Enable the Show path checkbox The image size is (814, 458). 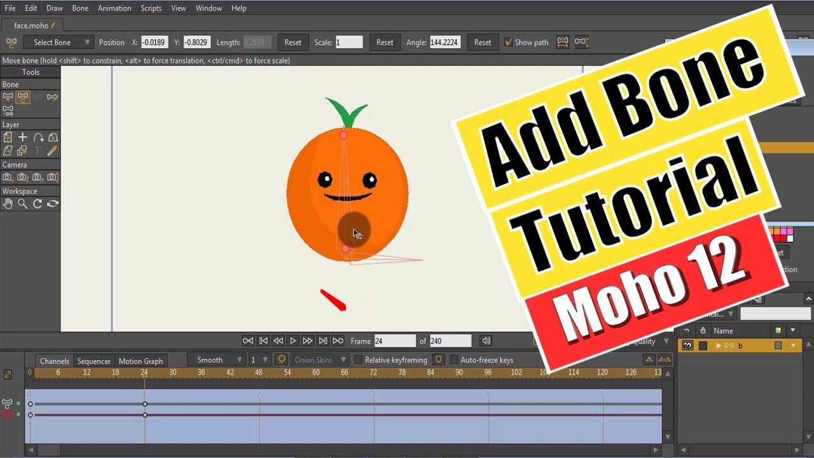point(508,42)
